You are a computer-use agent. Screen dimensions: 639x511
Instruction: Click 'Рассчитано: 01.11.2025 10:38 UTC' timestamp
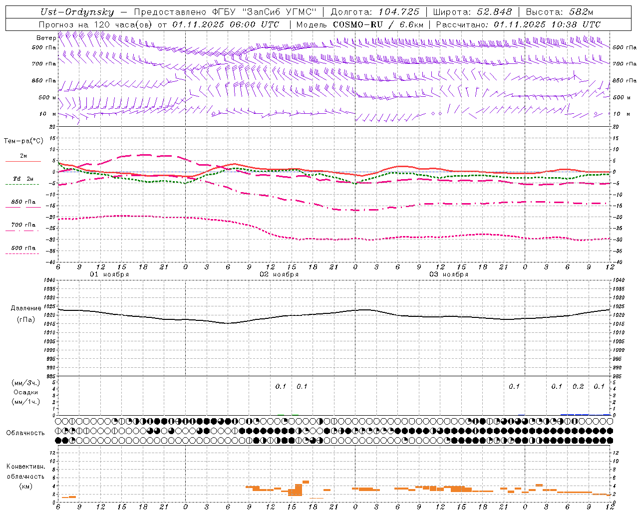coord(518,24)
